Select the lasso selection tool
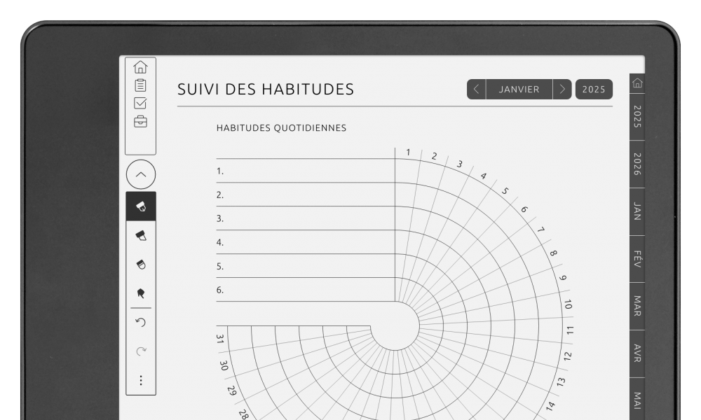Viewport: 701px width, 420px height. pyautogui.click(x=141, y=293)
